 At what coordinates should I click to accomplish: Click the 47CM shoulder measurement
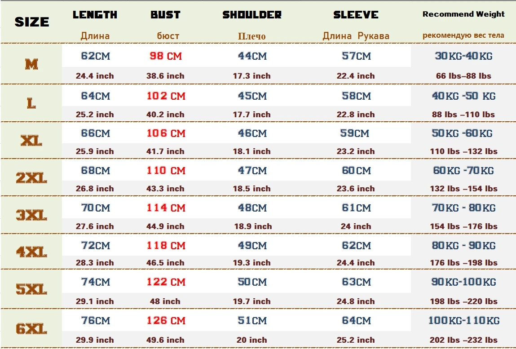pyautogui.click(x=252, y=171)
